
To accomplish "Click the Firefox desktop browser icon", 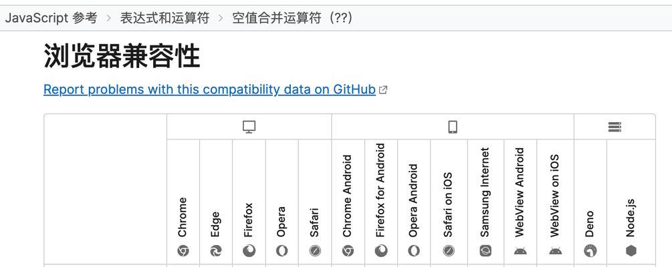I will (249, 251).
